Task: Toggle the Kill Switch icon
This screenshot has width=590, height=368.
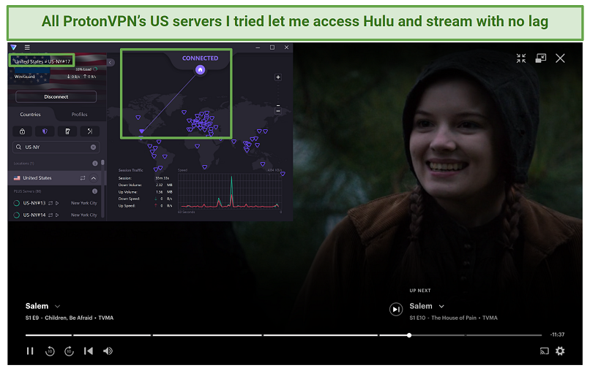Action: [x=67, y=131]
